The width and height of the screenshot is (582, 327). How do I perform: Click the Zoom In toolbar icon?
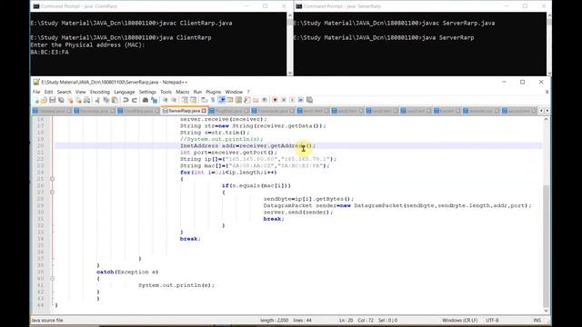click(x=166, y=100)
